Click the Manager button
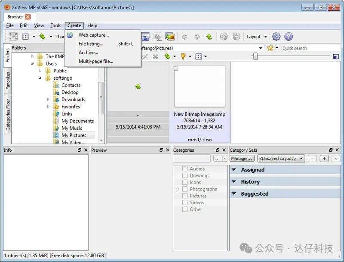This screenshot has width=344, height=262. [x=242, y=159]
